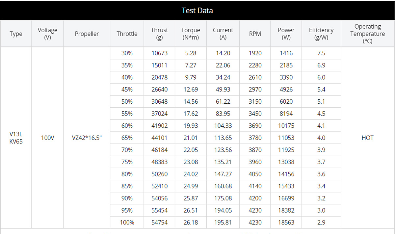Click the 100% throttle cell
Screen dimensions: 395x234
(127, 222)
